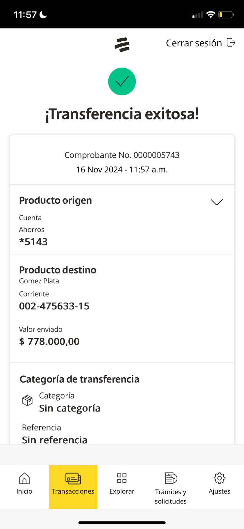244x529 pixels.
Task: Tap the green success checkmark icon
Action: (x=122, y=81)
